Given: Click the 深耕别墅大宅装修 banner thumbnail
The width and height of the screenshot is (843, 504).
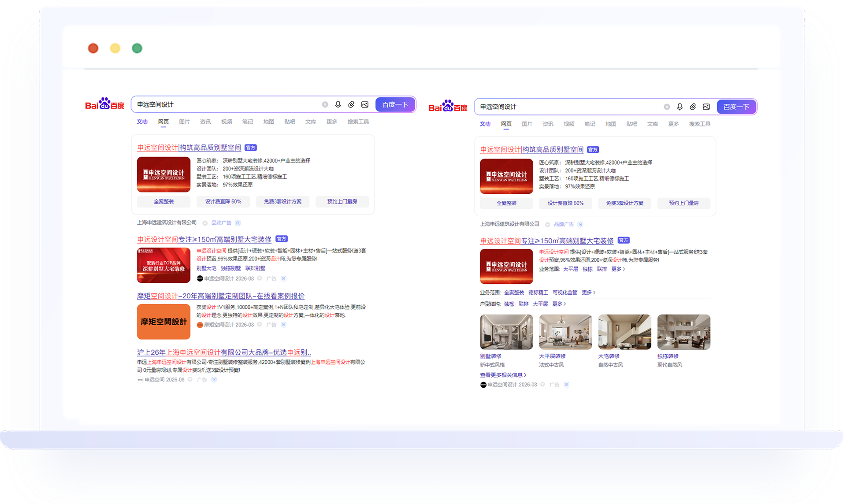Looking at the screenshot, I should (x=163, y=265).
